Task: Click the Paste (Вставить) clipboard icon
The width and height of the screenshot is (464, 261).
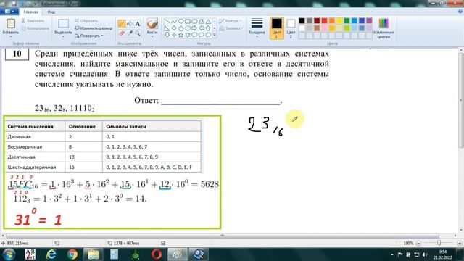Action: click(11, 24)
